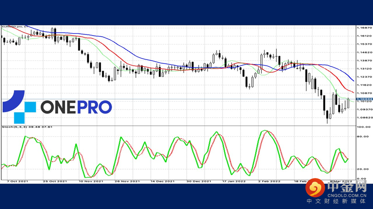Viewport: 373px width, 209px height.
Task: Select the current price tag 1.10332
Action: 364,99
